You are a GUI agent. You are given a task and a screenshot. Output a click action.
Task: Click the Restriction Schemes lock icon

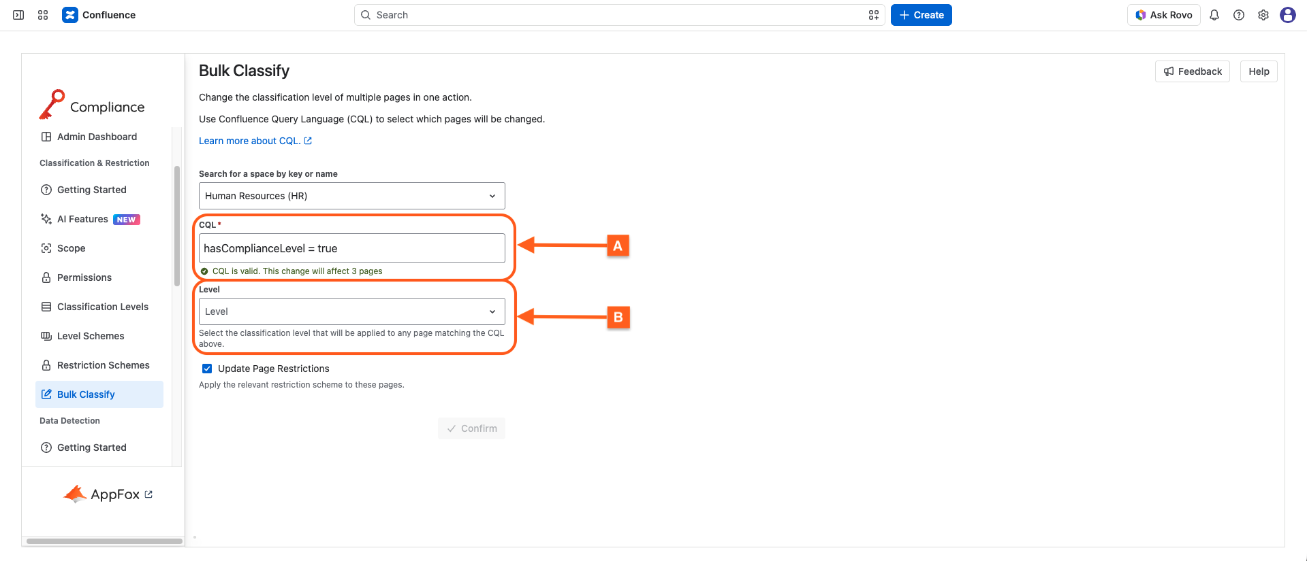pos(46,365)
